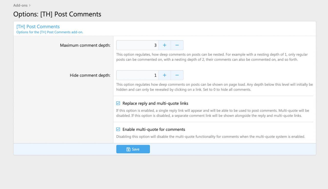Open the [TH] Post Comments section heading
The height and width of the screenshot is (189, 328).
38,27
